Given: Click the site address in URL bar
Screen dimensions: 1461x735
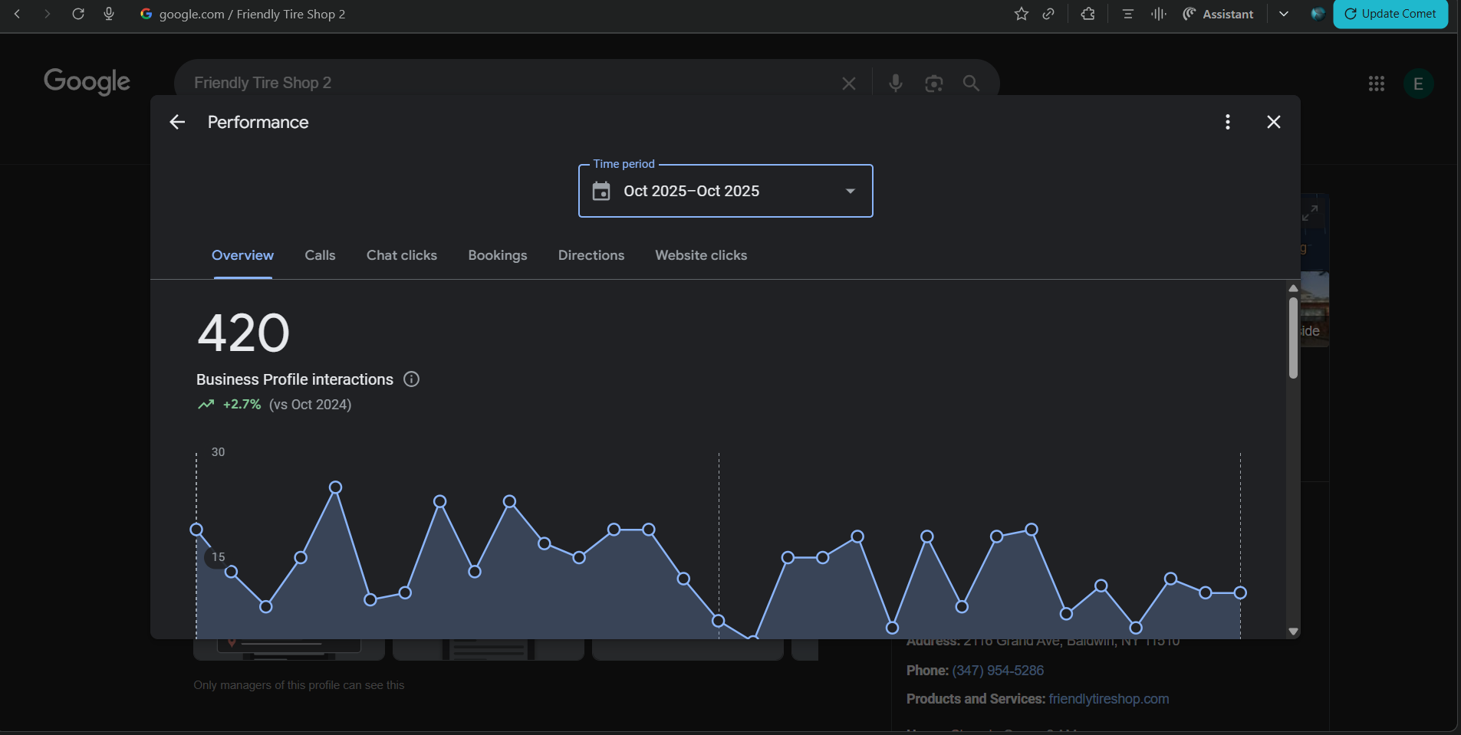Looking at the screenshot, I should pos(252,14).
